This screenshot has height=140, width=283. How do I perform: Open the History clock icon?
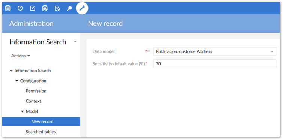point(20,8)
